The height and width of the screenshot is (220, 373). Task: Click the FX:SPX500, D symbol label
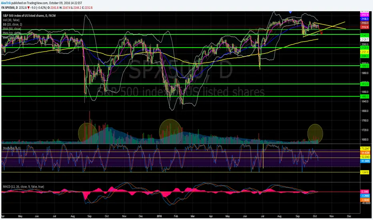10,8
